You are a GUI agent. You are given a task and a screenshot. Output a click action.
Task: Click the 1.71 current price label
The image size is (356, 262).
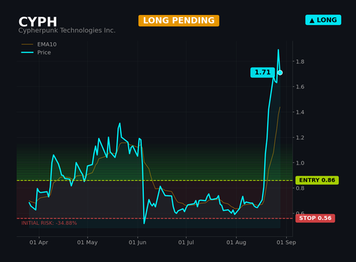(263, 72)
